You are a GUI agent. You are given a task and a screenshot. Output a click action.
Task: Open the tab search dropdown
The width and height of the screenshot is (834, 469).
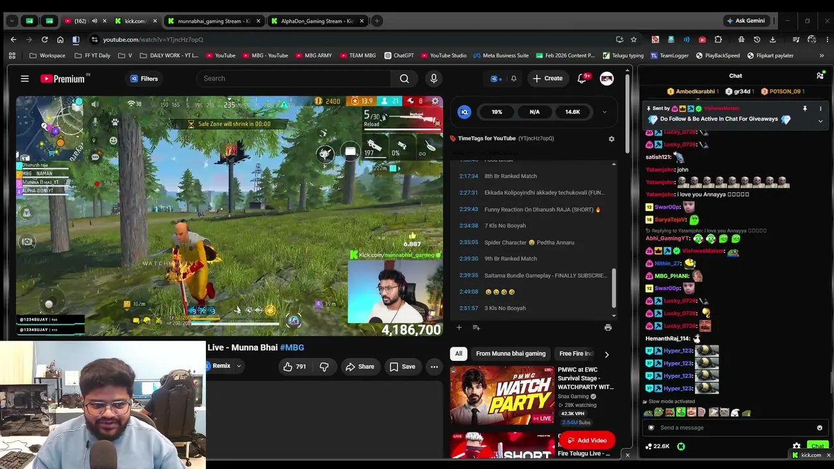(12, 21)
